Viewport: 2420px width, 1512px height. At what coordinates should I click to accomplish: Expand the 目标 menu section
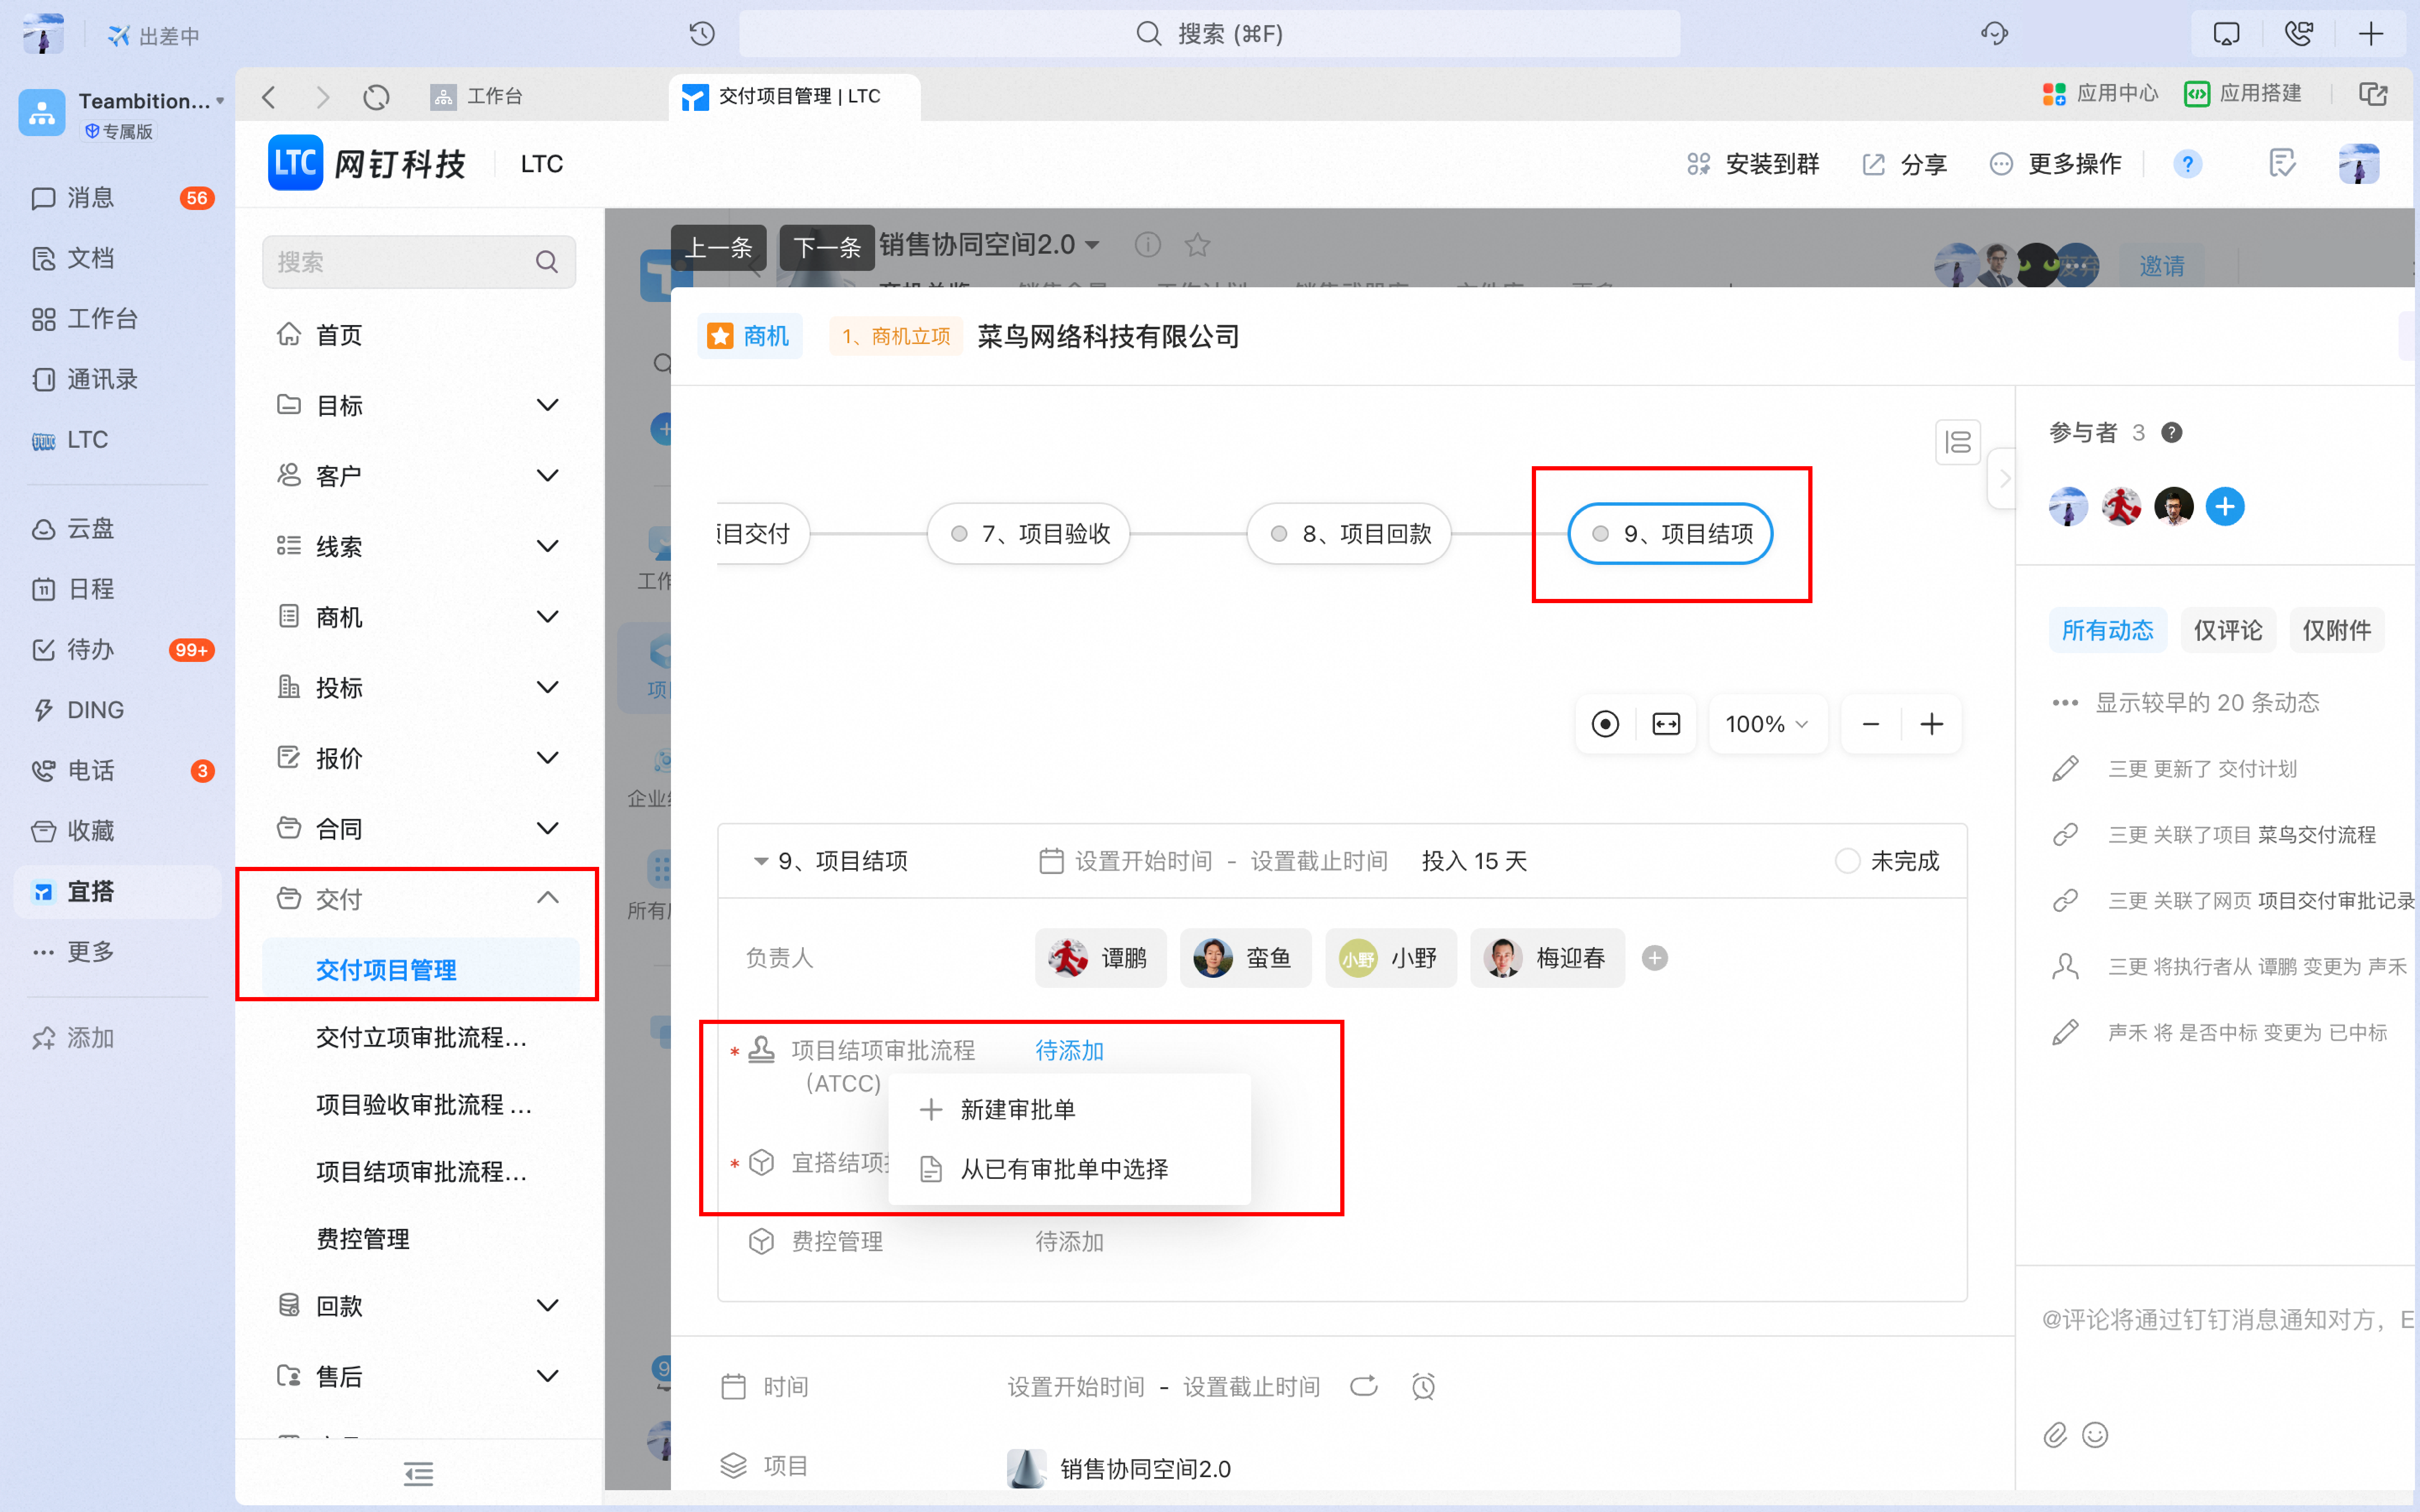(418, 405)
